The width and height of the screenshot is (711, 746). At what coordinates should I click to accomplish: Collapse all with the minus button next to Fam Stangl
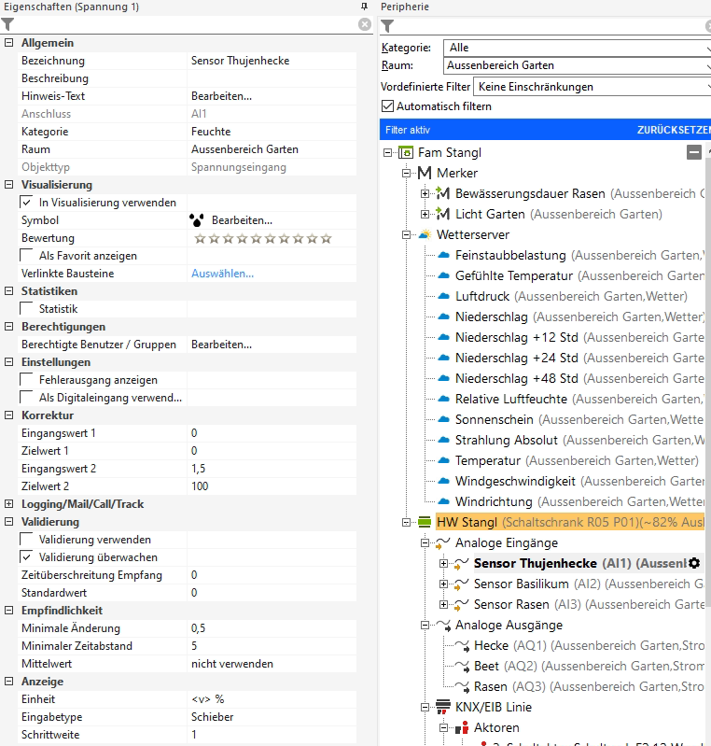tap(694, 153)
